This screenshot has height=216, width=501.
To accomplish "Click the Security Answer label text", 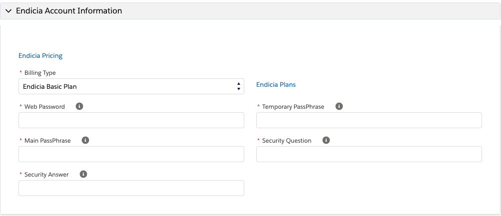I will point(46,175).
